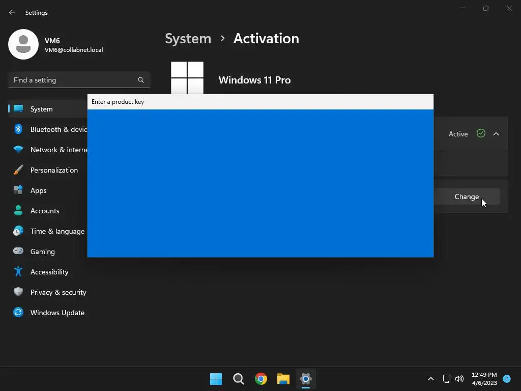Launch Google Chrome from taskbar
Screen dimensions: 521x391
(x=261, y=379)
